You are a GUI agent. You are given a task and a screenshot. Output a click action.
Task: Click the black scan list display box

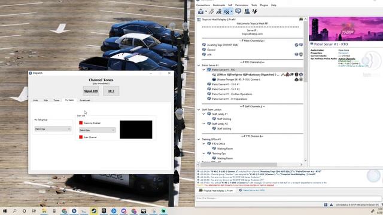tap(136, 130)
